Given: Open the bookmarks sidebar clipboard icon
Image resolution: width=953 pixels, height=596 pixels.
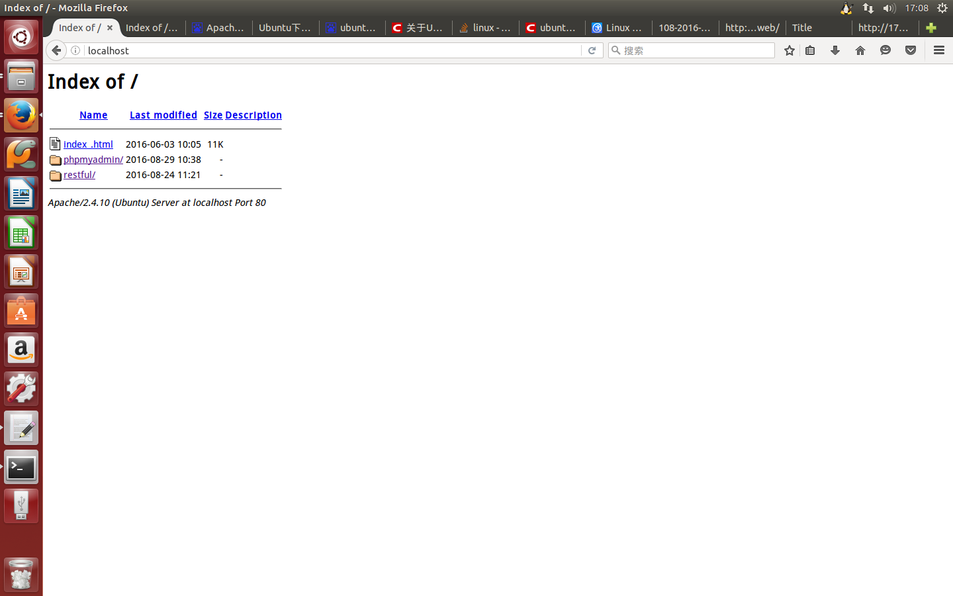Looking at the screenshot, I should [x=810, y=50].
